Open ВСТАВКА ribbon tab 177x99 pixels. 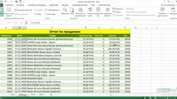pos(20,5)
